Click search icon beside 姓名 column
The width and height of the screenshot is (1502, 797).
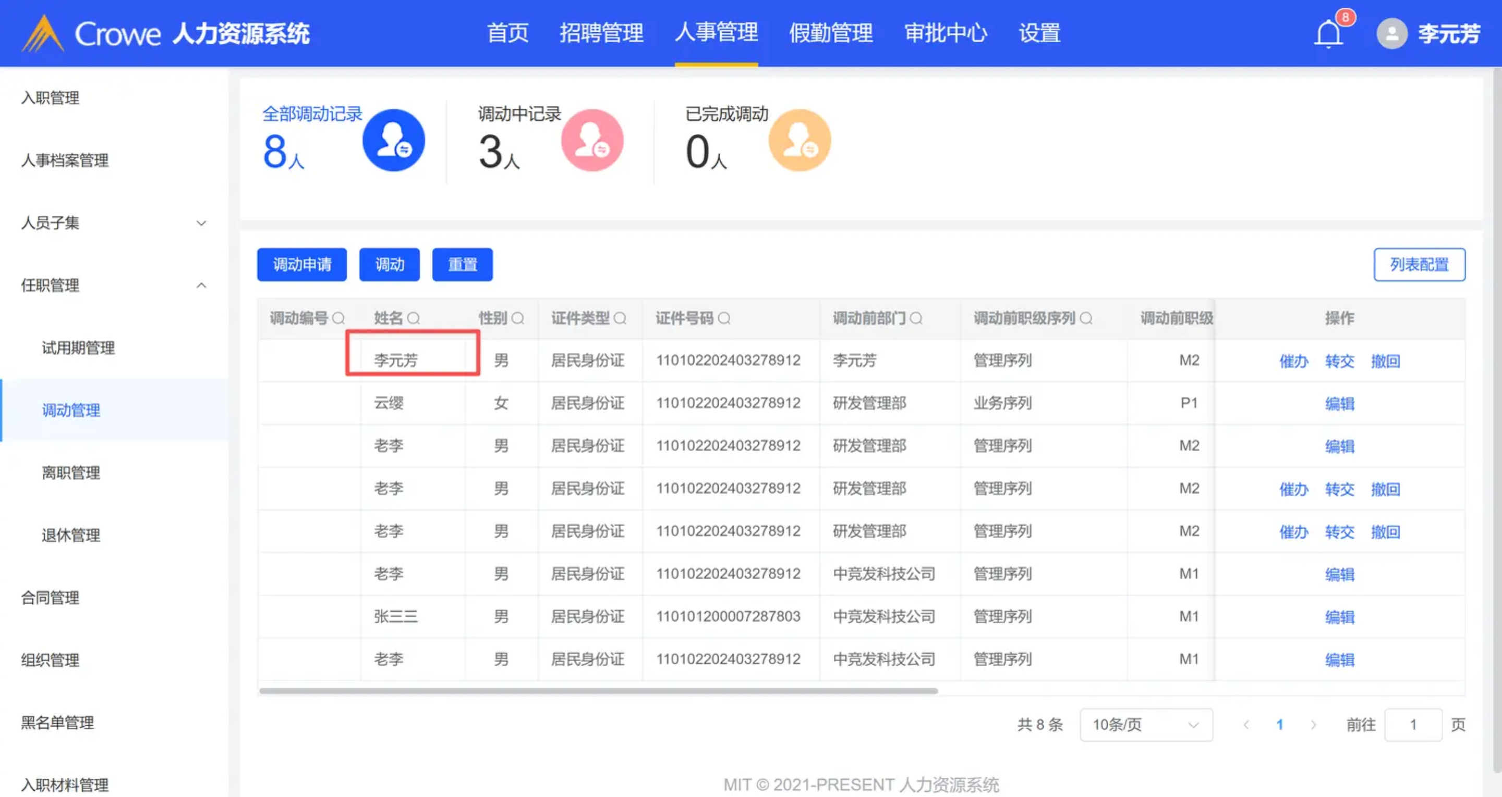[414, 318]
